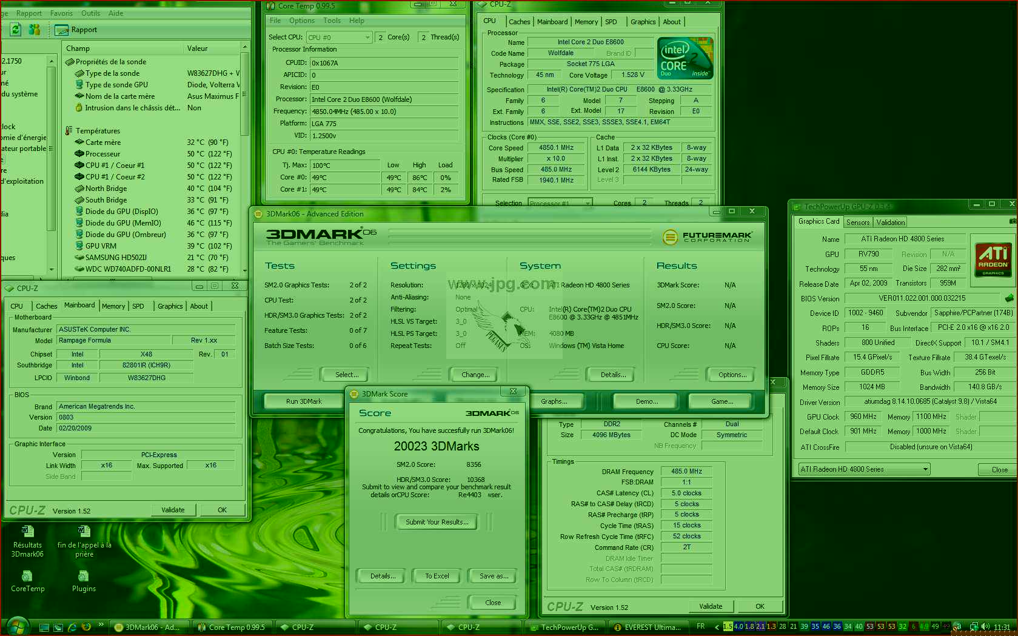Click the CPUID field in Core Temp
The height and width of the screenshot is (636, 1018).
384,63
